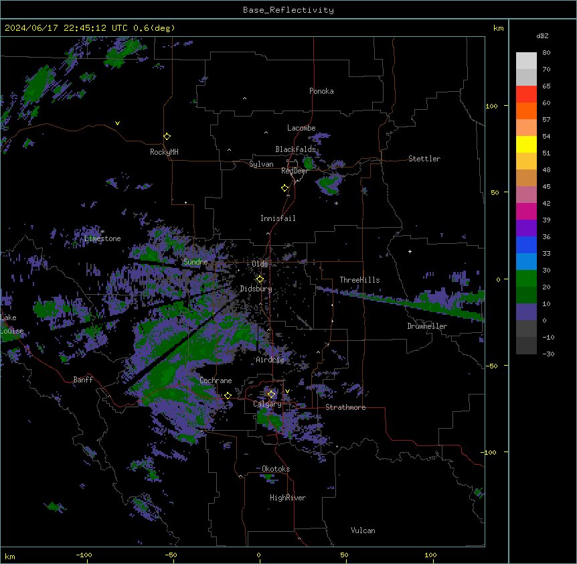Click the -100 tick label on the bottom axis
The width and height of the screenshot is (577, 564).
click(x=84, y=555)
